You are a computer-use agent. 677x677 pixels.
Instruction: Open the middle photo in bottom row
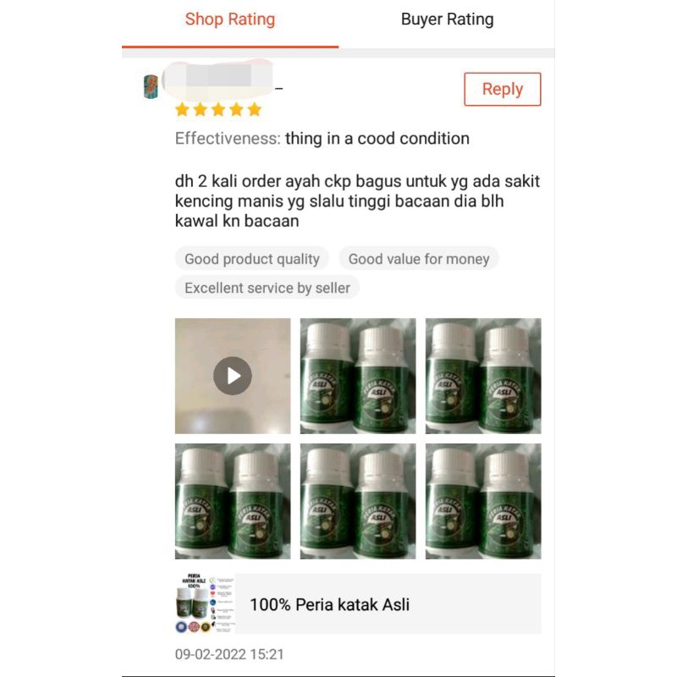[x=358, y=501]
